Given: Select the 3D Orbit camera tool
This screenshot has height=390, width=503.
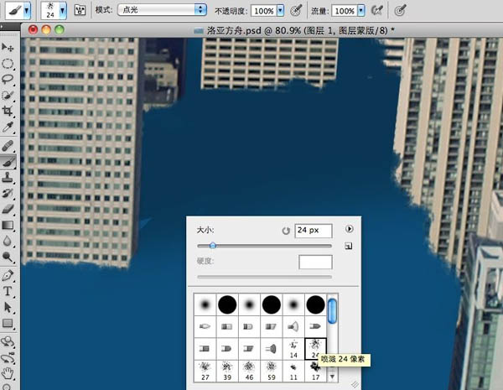Looking at the screenshot, I should [8, 357].
